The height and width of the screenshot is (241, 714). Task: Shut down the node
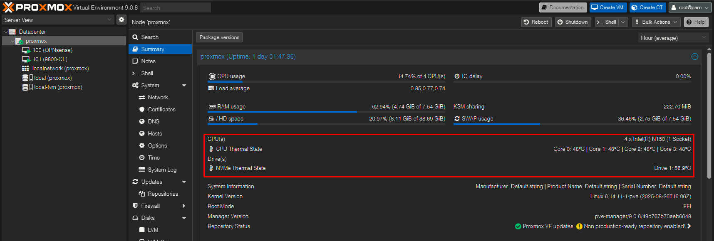coord(573,22)
